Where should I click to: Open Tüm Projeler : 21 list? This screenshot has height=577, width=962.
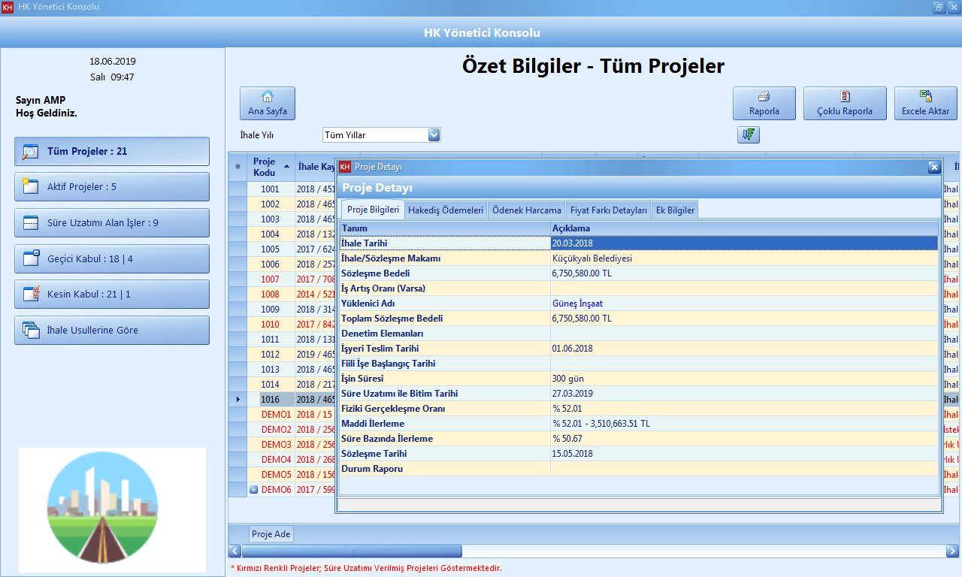tap(112, 151)
